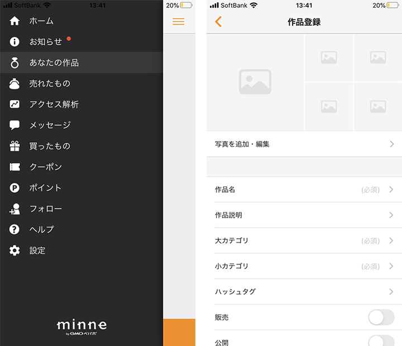
Task: Tap chevron on 大カテゴリ row
Action: (x=391, y=241)
